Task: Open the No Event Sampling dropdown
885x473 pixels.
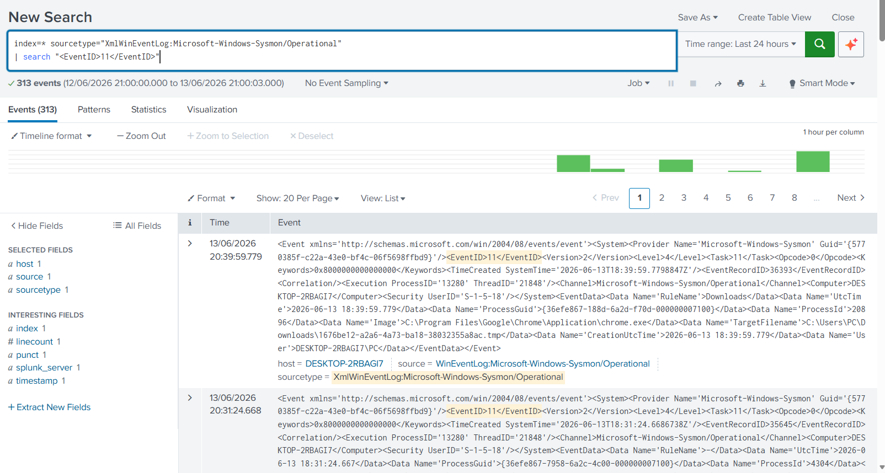Action: [346, 83]
